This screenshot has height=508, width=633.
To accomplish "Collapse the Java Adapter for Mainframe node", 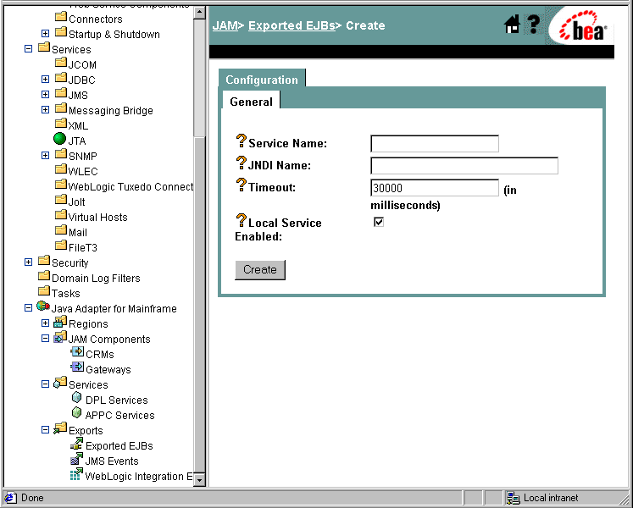I will [28, 308].
